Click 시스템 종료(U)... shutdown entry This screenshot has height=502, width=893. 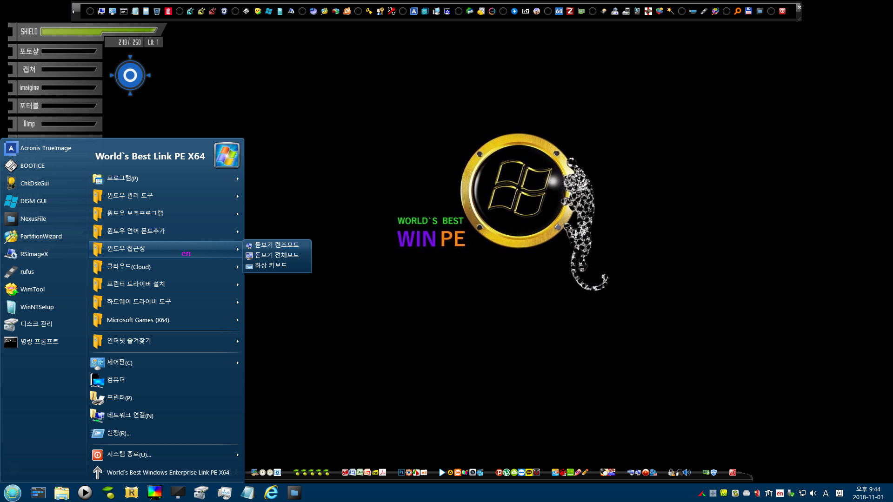point(166,455)
